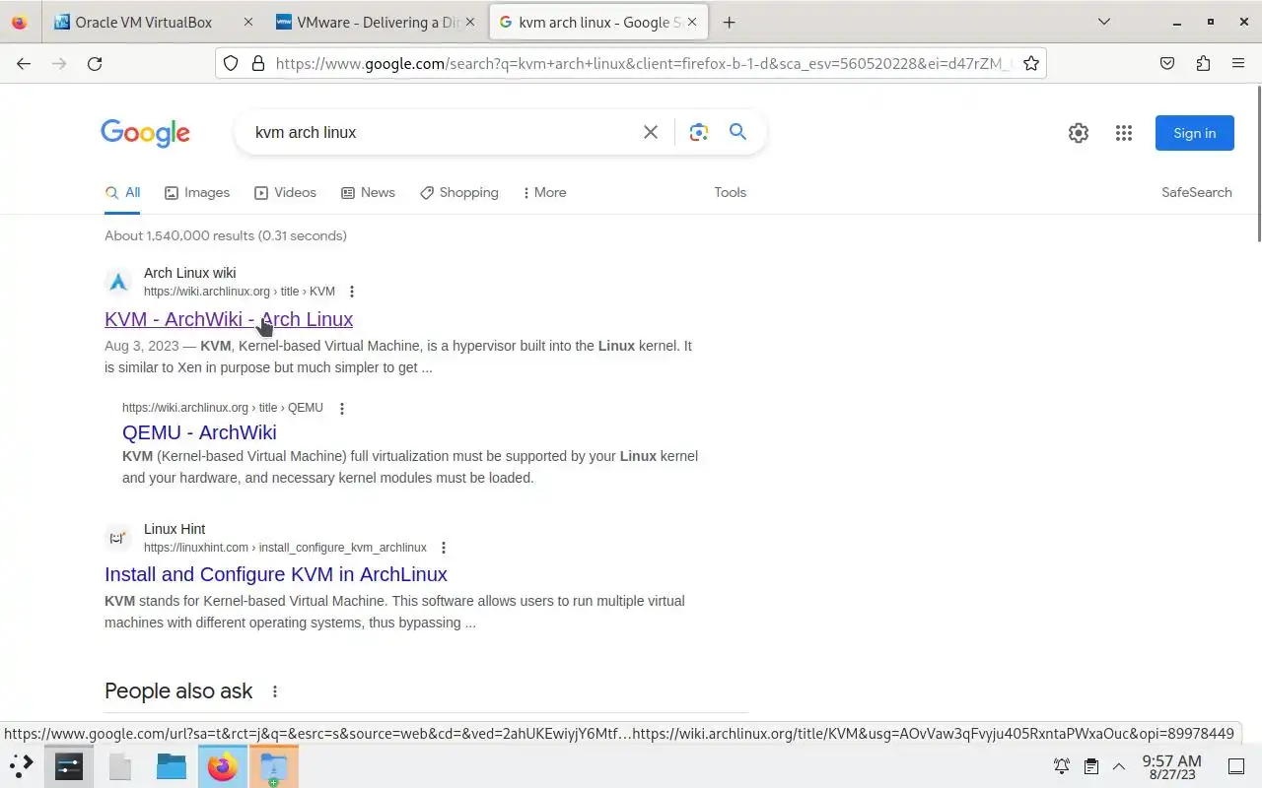The width and height of the screenshot is (1262, 788).
Task: Bookmark this page with the star icon
Action: 1030,63
